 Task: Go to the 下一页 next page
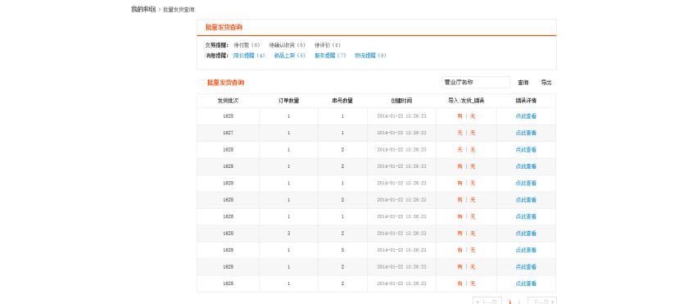click(x=542, y=301)
